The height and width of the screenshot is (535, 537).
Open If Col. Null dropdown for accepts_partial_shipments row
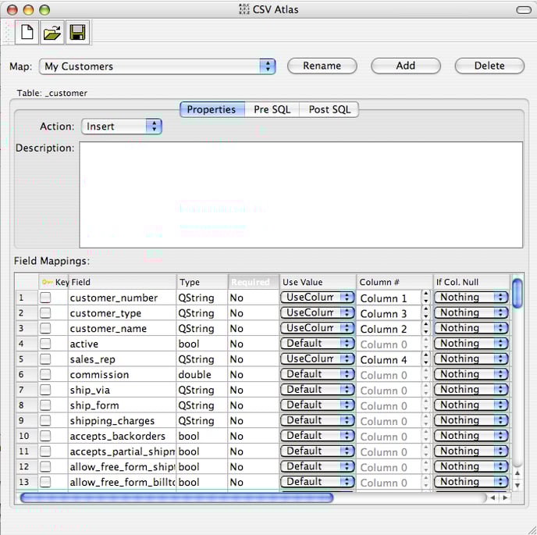(471, 451)
